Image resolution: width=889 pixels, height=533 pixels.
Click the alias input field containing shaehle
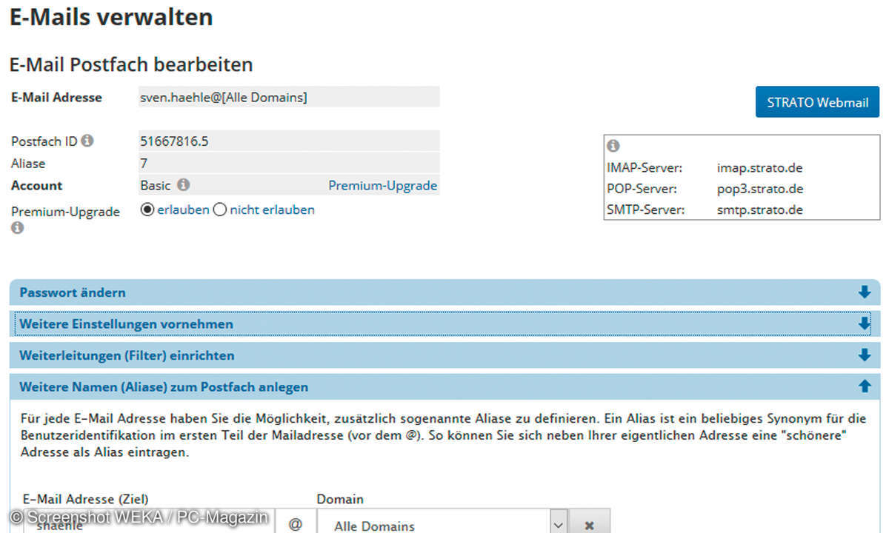[148, 523]
